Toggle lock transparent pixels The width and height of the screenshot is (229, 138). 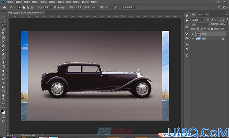[x=198, y=29]
